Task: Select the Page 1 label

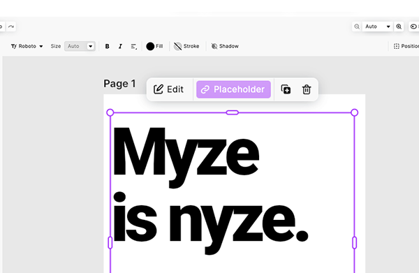Action: 119,84
